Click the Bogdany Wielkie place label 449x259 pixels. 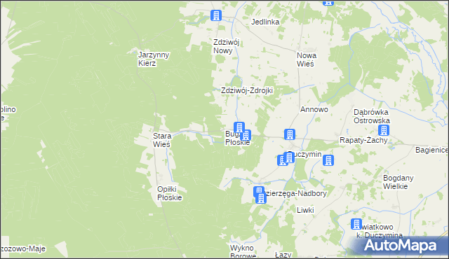(x=398, y=182)
